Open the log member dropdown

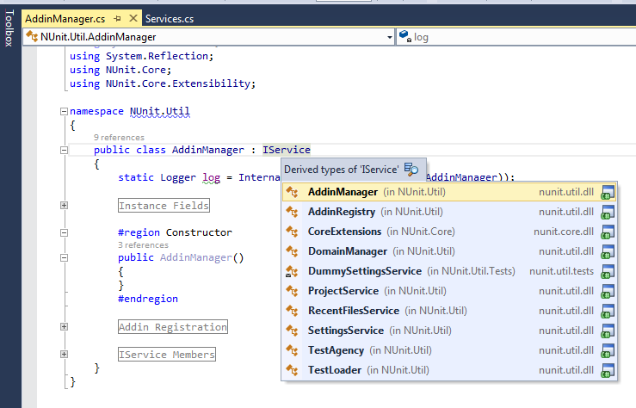point(516,37)
